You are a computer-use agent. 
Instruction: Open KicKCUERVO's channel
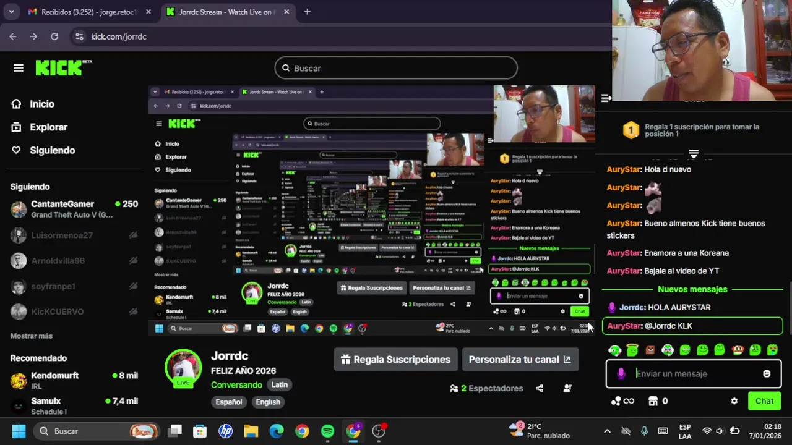74,311
